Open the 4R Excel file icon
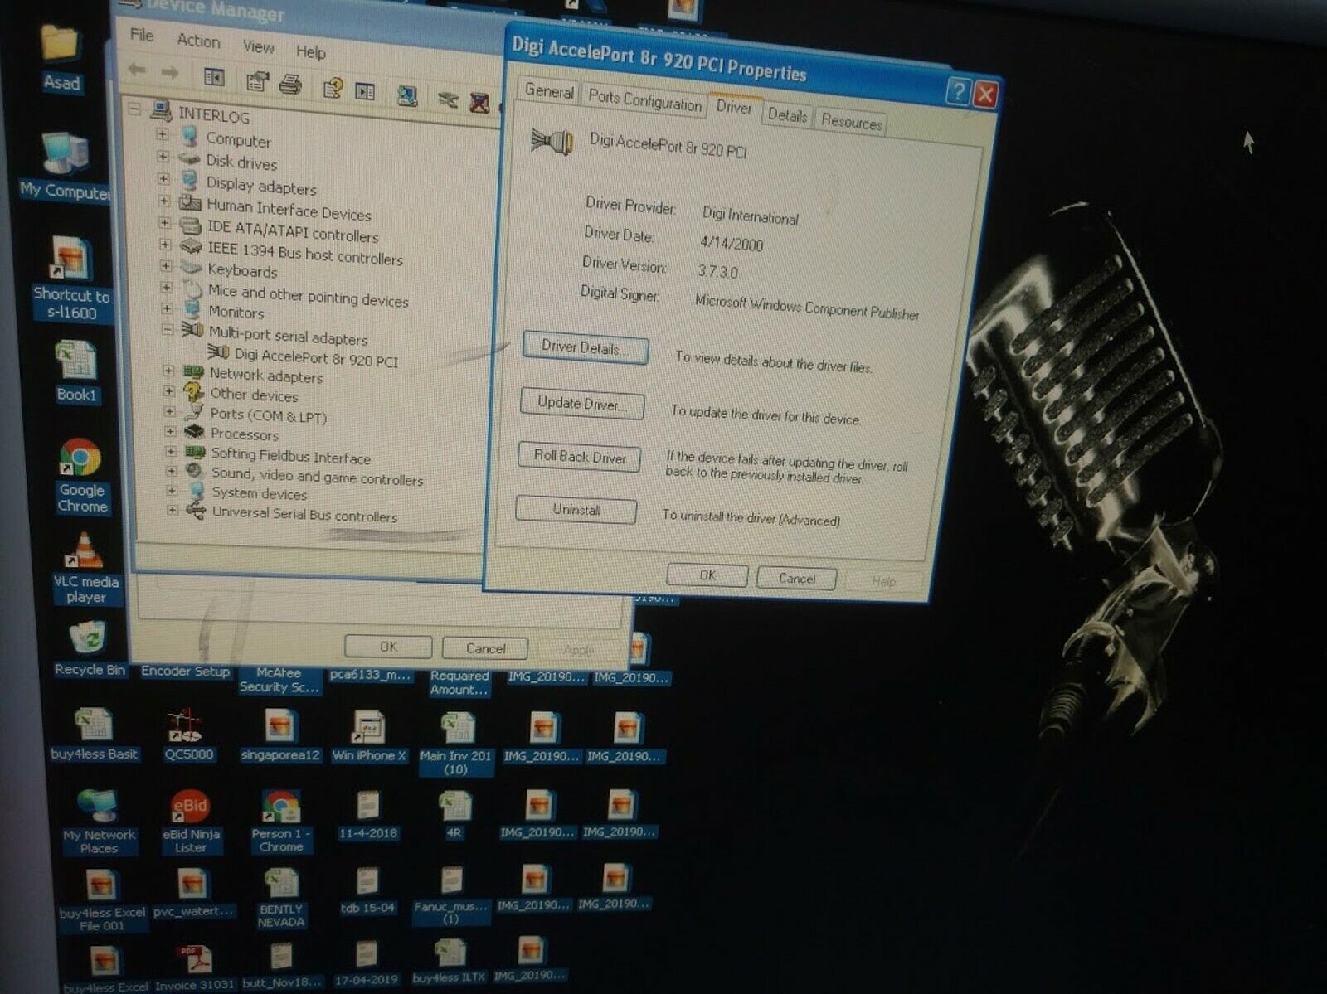Screen dimensions: 1327x994 [x=454, y=816]
